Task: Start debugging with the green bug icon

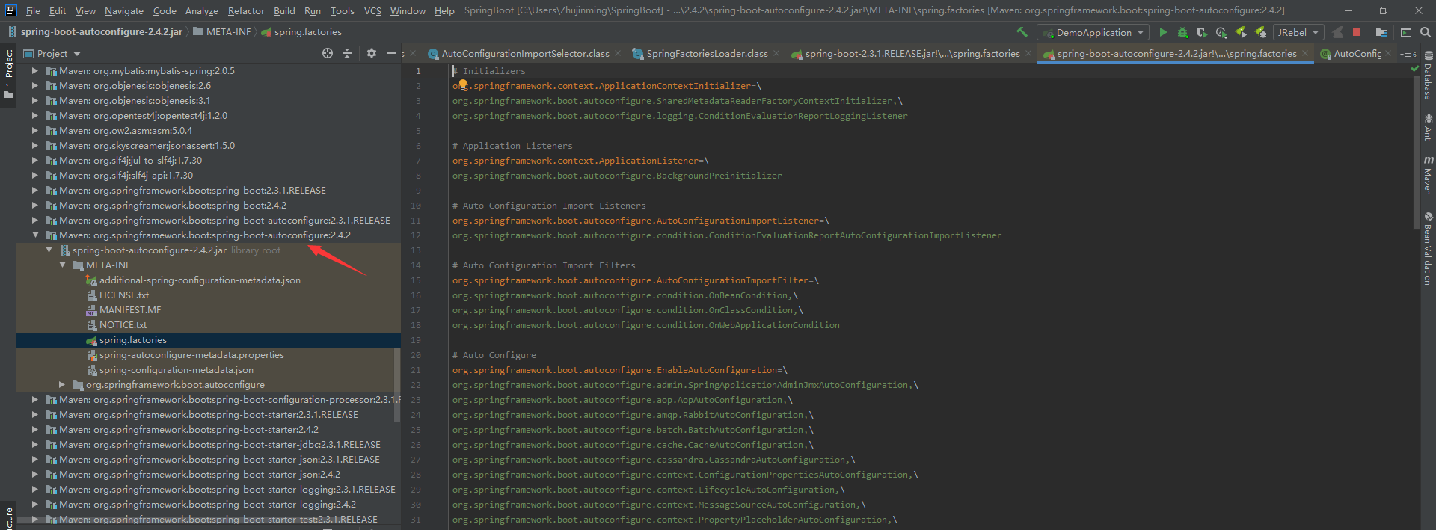Action: (1182, 32)
